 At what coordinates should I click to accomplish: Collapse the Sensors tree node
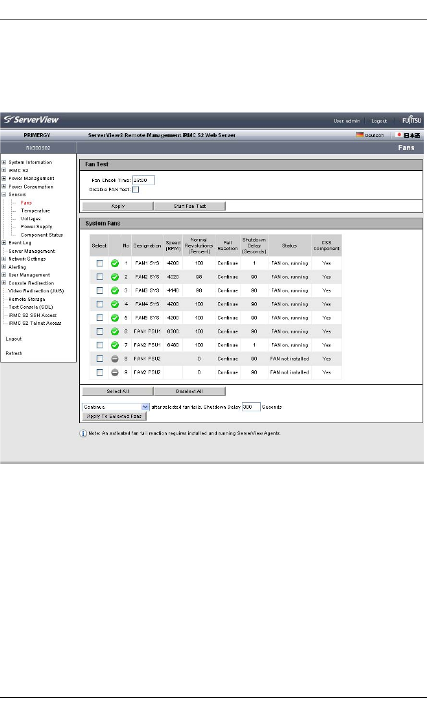4,195
